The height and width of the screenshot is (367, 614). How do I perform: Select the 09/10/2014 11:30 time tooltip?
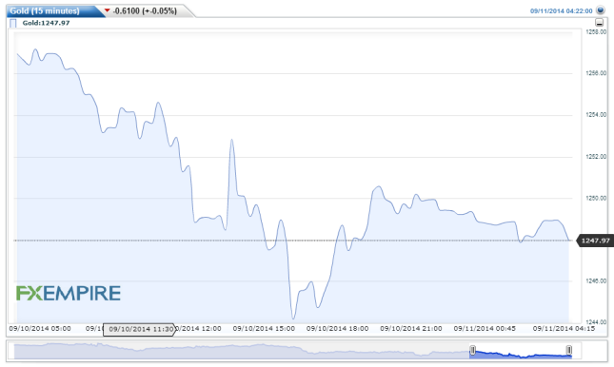coord(140,329)
